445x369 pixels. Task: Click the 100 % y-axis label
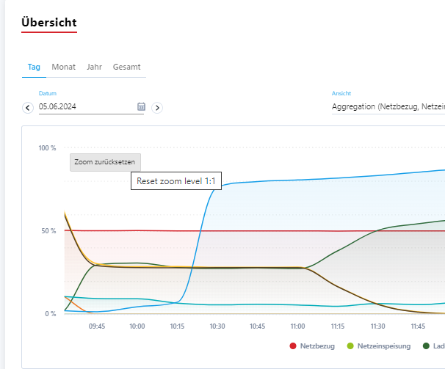coord(47,148)
